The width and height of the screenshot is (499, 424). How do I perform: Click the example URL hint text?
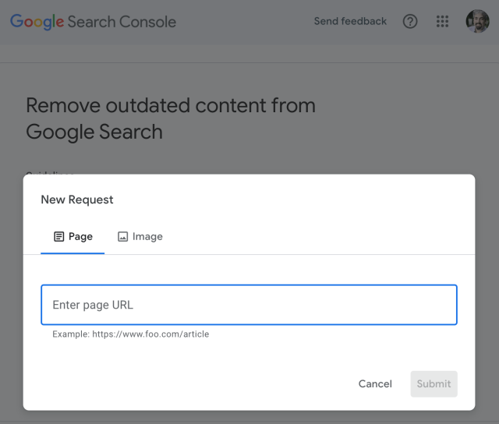(130, 334)
